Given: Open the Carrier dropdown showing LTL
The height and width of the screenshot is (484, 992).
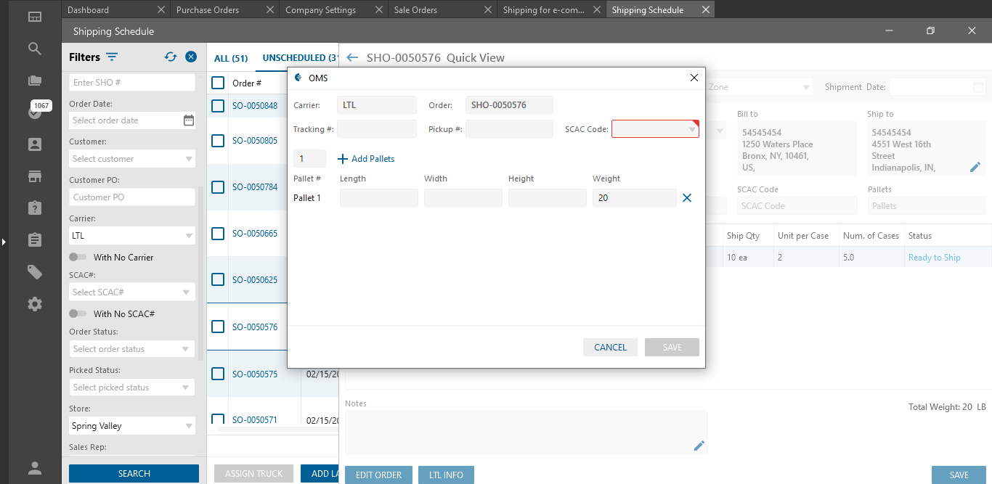Looking at the screenshot, I should (x=132, y=236).
